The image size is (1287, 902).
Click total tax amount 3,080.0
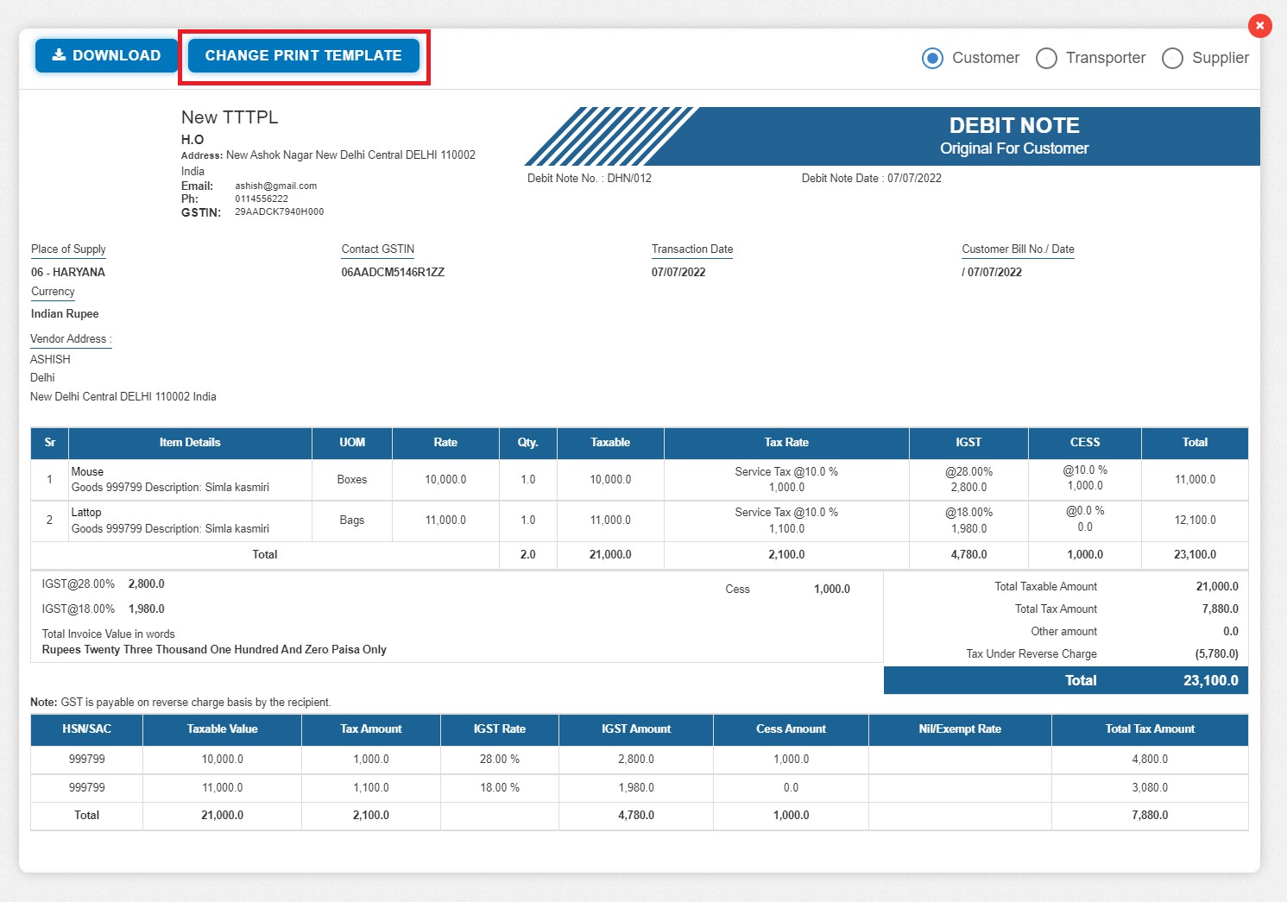click(1150, 787)
